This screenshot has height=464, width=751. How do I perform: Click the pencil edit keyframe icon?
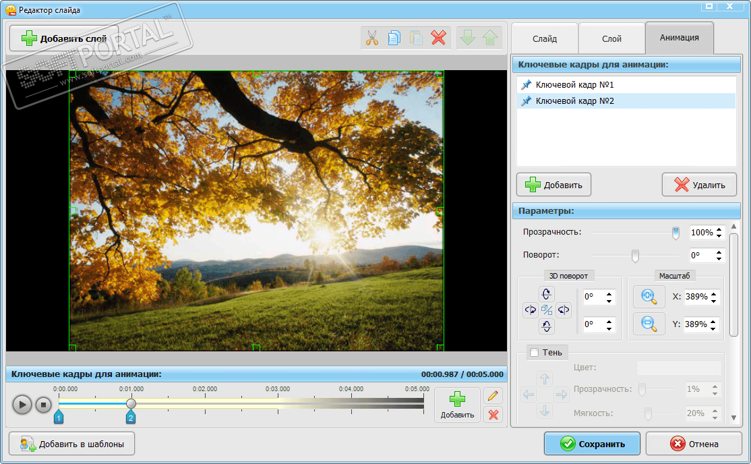pos(493,396)
